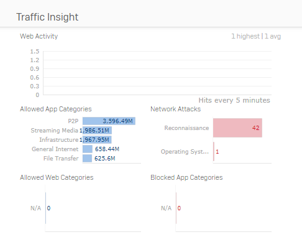Open the Network Attacks section title
This screenshot has width=302, height=242.
coord(176,109)
